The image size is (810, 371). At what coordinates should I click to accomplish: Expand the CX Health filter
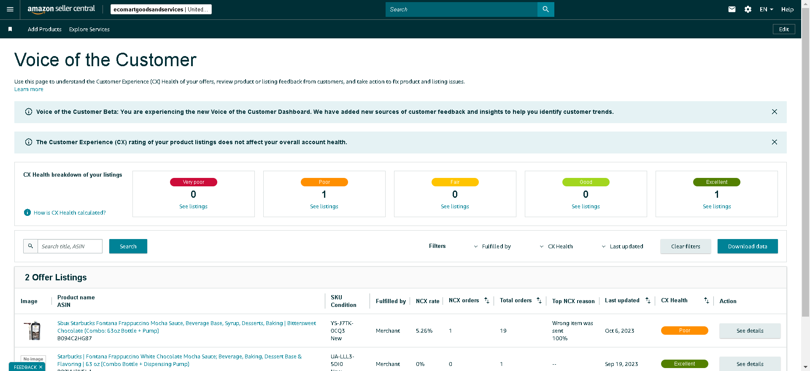tap(556, 247)
